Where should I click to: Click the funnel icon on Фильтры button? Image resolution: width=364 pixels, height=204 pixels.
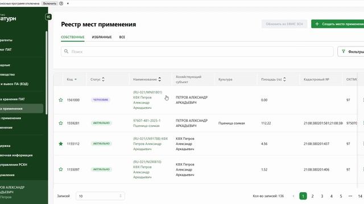(x=344, y=52)
